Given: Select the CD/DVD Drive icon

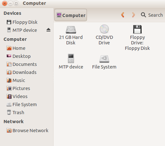Looking at the screenshot, I should (104, 29).
